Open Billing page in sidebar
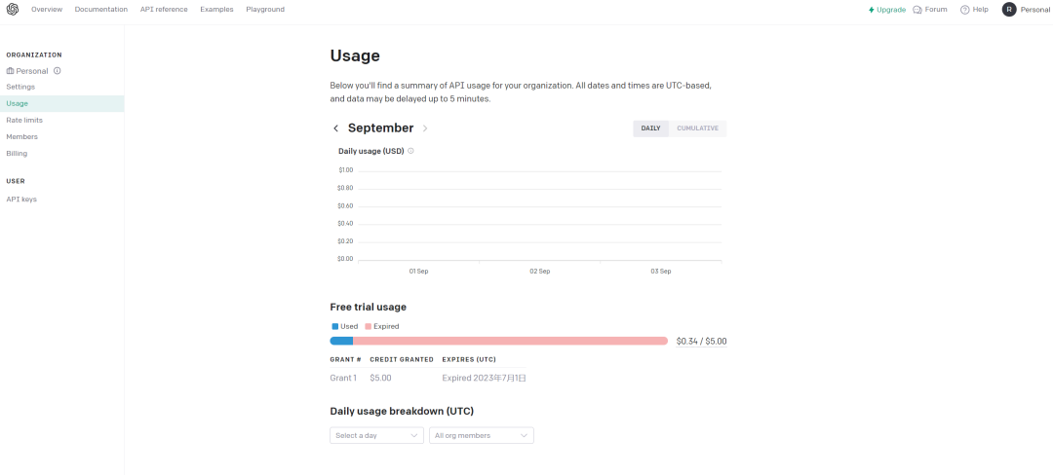The image size is (1053, 475). coord(17,153)
